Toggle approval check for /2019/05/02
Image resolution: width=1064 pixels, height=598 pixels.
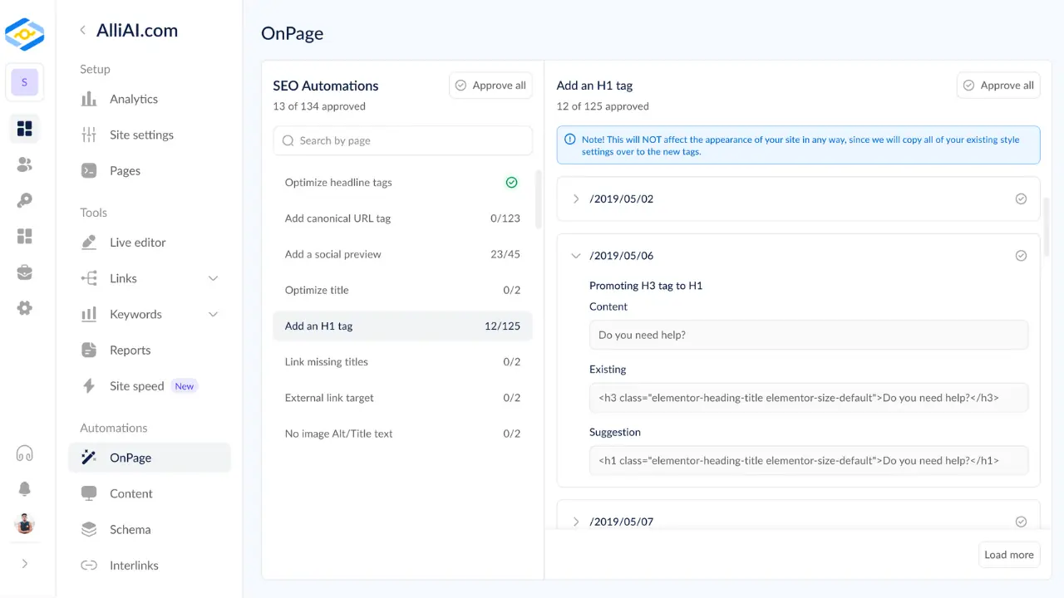(1021, 199)
